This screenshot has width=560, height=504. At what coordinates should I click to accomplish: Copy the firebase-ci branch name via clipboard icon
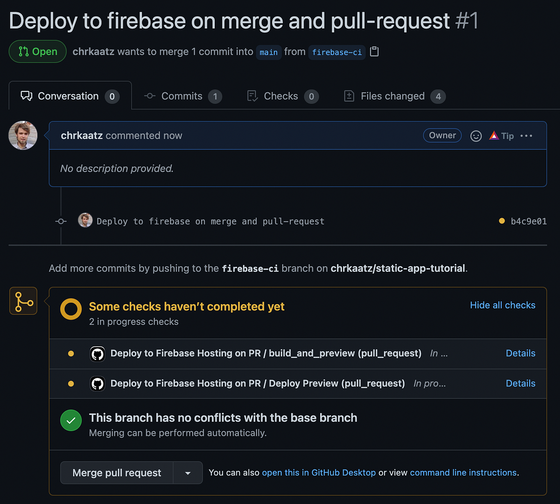(x=374, y=52)
